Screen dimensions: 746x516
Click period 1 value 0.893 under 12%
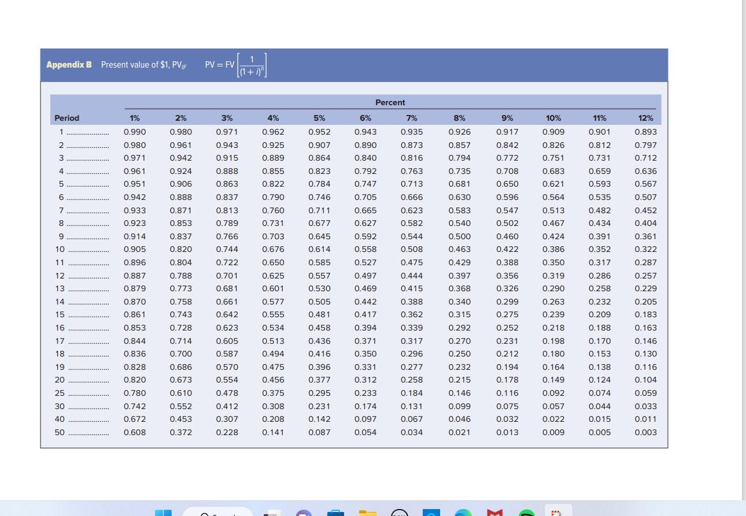(x=645, y=132)
